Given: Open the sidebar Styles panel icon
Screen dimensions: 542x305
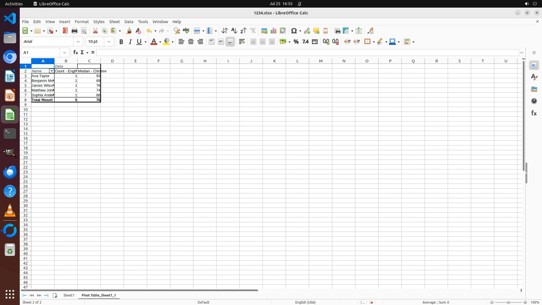Looking at the screenshot, I should coord(534,77).
